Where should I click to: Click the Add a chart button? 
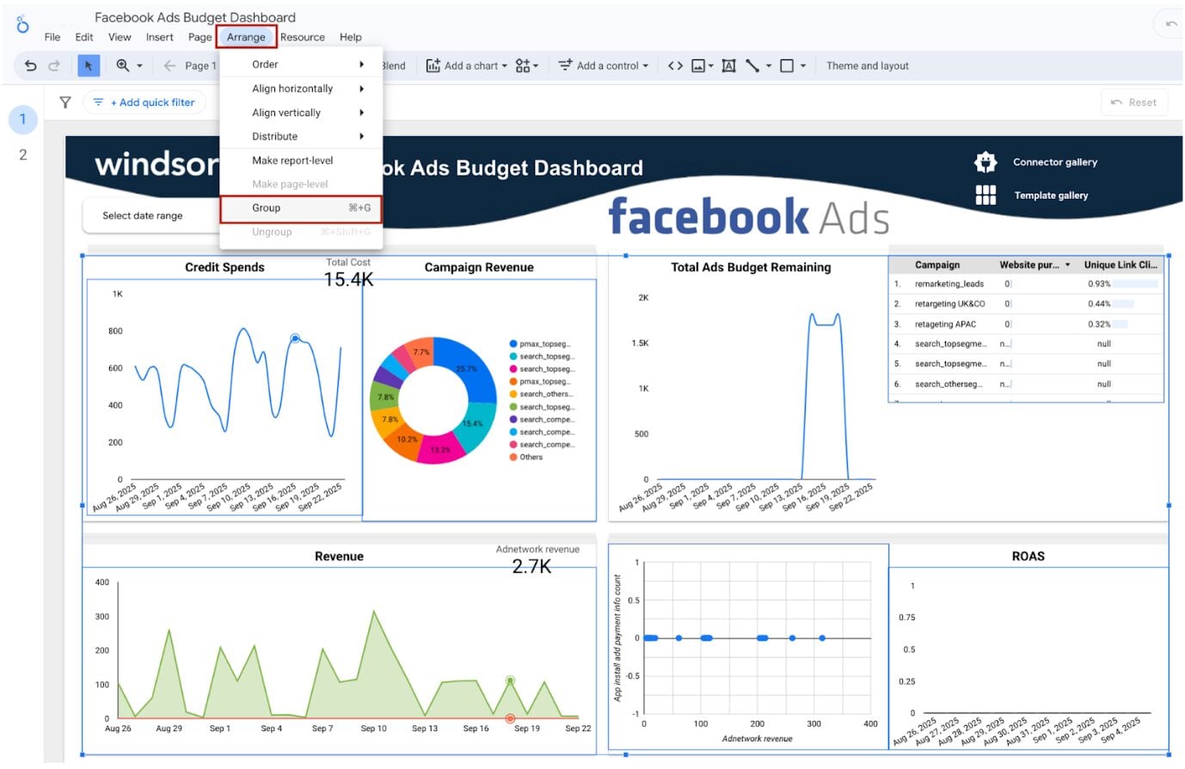(466, 65)
